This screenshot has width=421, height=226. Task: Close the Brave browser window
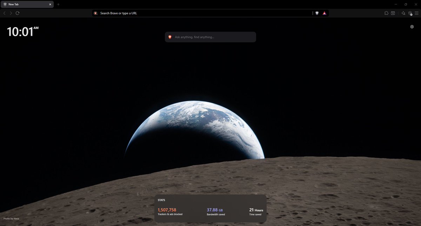(x=415, y=4)
